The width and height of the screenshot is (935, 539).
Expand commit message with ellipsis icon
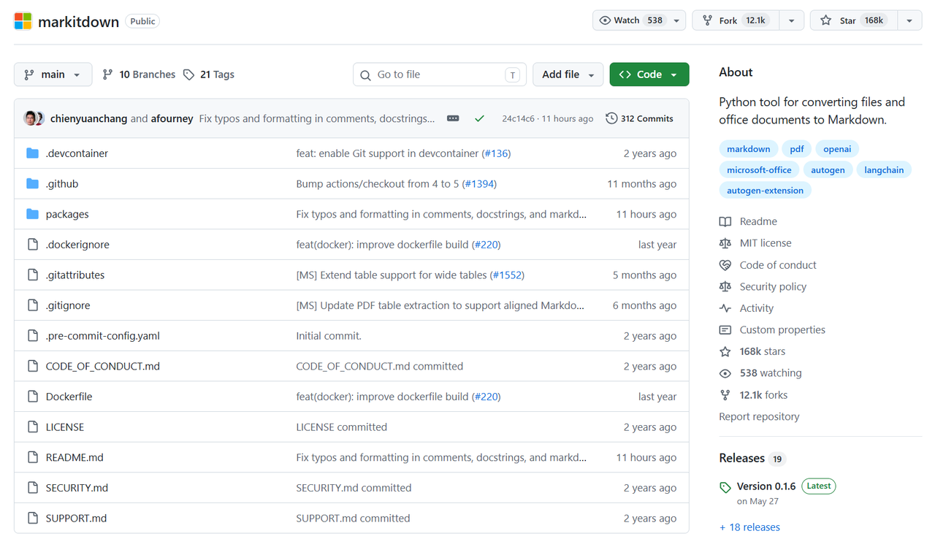[453, 118]
